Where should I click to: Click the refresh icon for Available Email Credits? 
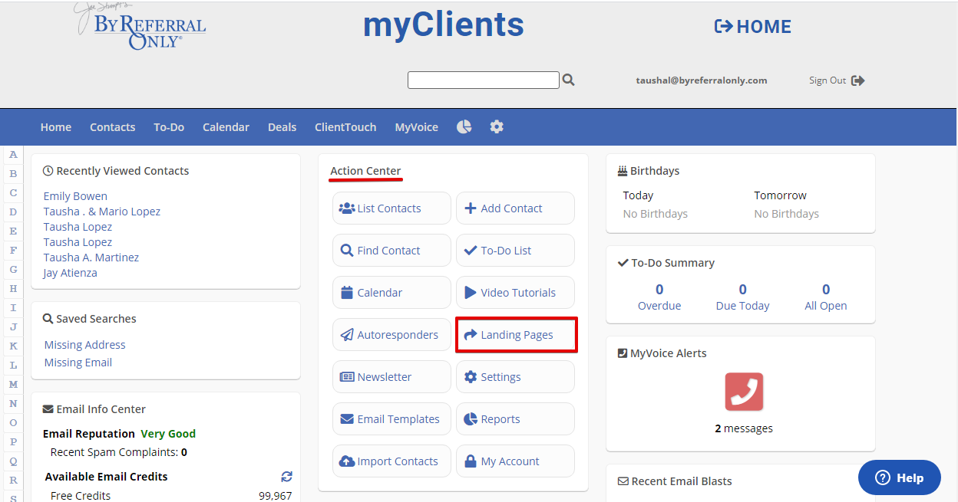(287, 476)
